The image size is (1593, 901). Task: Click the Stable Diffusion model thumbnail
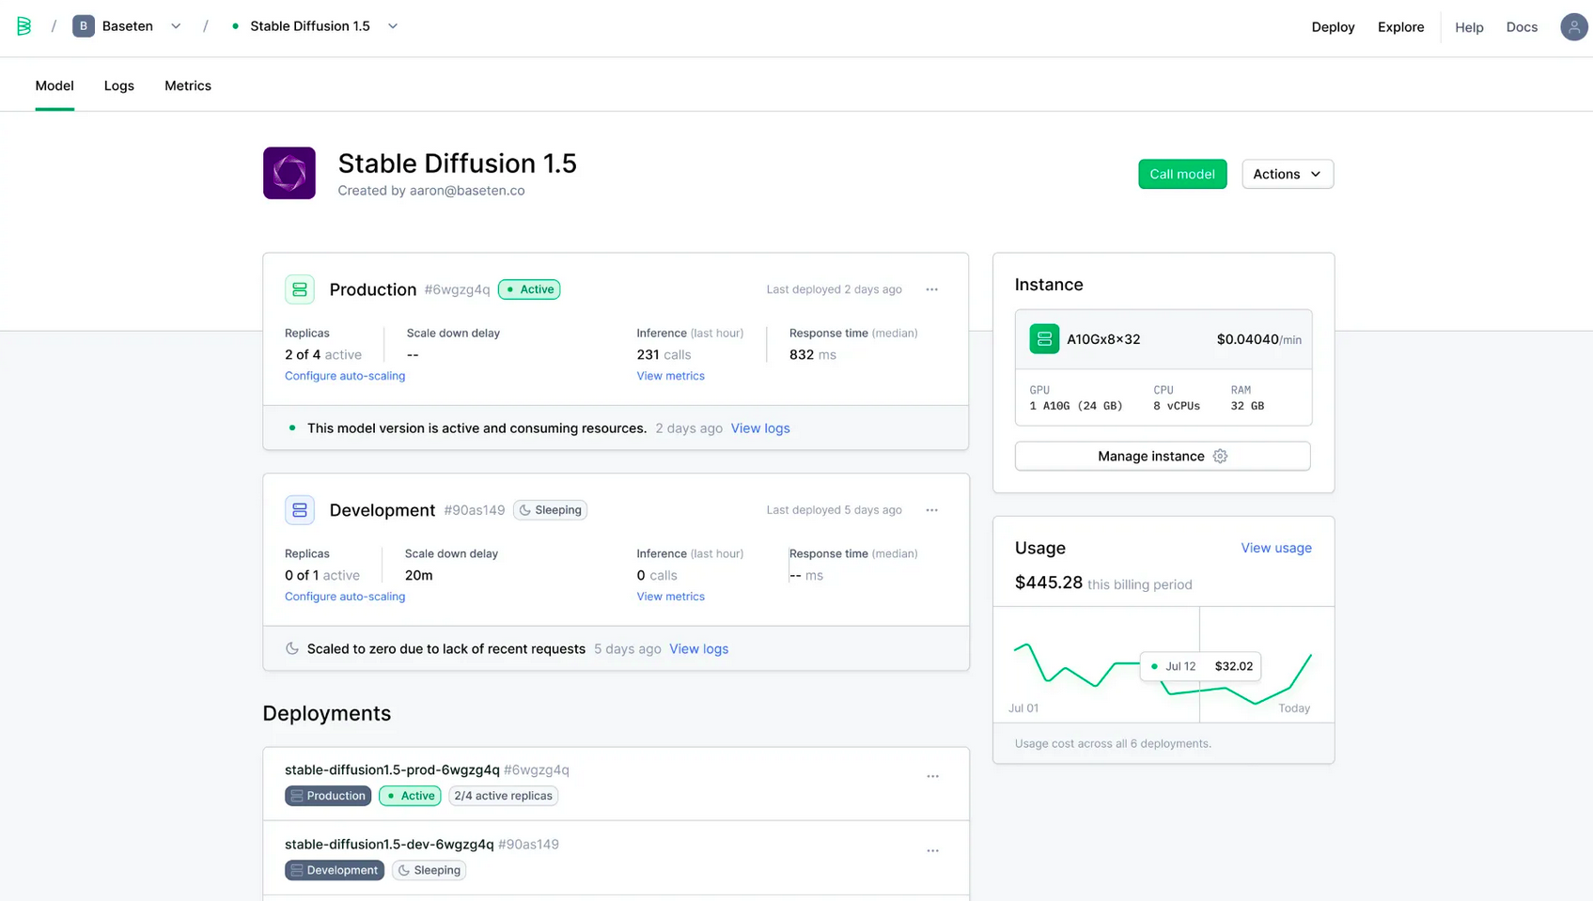point(289,173)
